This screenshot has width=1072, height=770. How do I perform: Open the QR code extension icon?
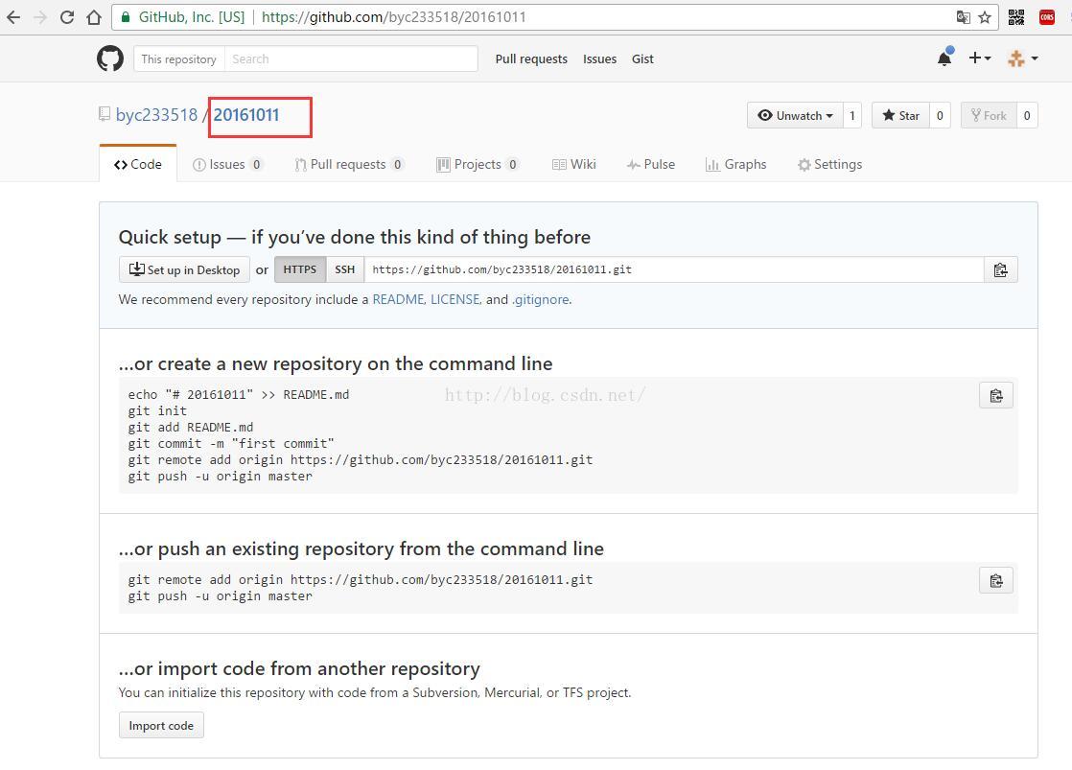1016,17
